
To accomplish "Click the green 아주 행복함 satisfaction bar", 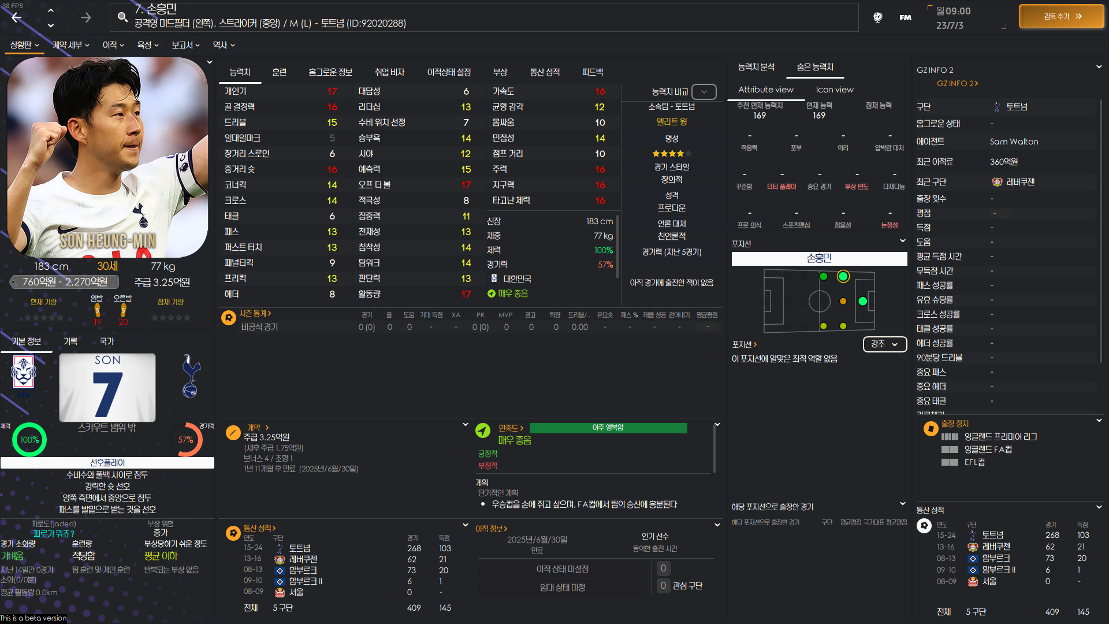I will pyautogui.click(x=608, y=428).
